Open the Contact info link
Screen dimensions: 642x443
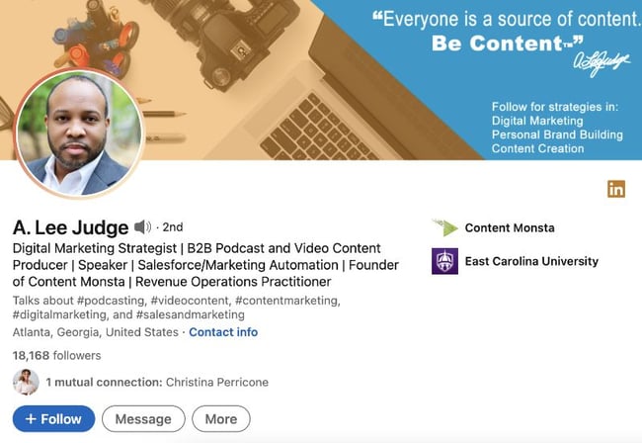(x=223, y=332)
